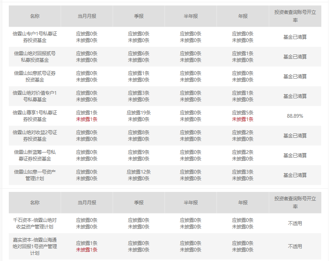The image size is (331, 261).
Task: Click red 未披露1条 in 尊享1号 当月月报 cell
Action: [x=87, y=119]
